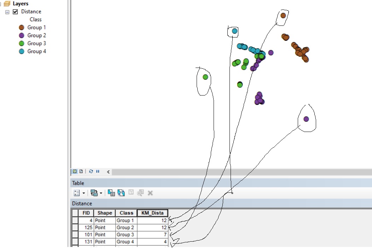Select row FID 131 using its row selector
The width and height of the screenshot is (372, 248).
[x=75, y=242]
